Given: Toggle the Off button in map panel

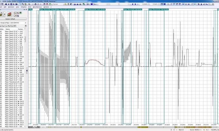Looking at the screenshot, I should tap(14, 25).
